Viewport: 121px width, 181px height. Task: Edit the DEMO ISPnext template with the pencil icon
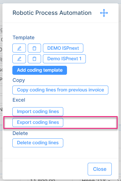(19, 48)
